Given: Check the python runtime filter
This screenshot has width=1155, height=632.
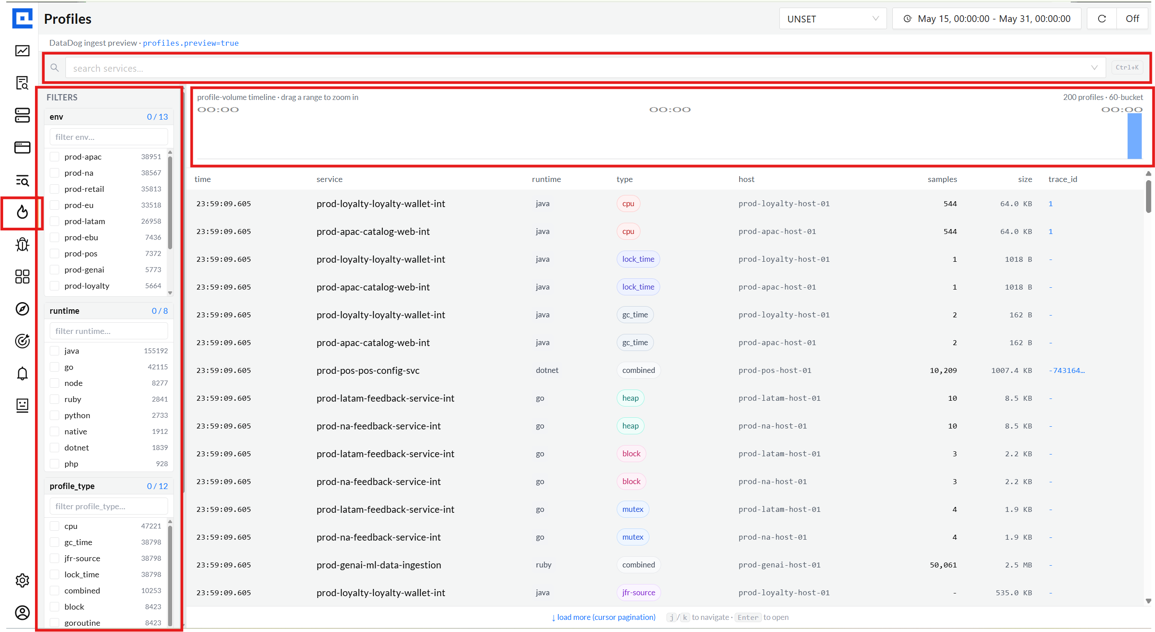Looking at the screenshot, I should point(54,416).
